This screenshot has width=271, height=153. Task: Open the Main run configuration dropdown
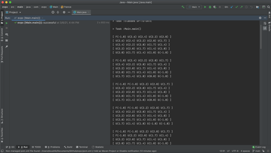194,7
